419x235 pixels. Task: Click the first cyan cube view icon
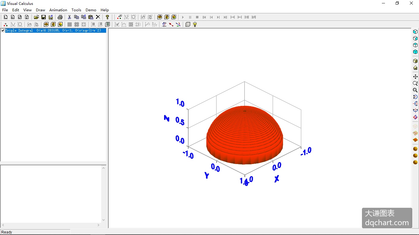point(415,32)
